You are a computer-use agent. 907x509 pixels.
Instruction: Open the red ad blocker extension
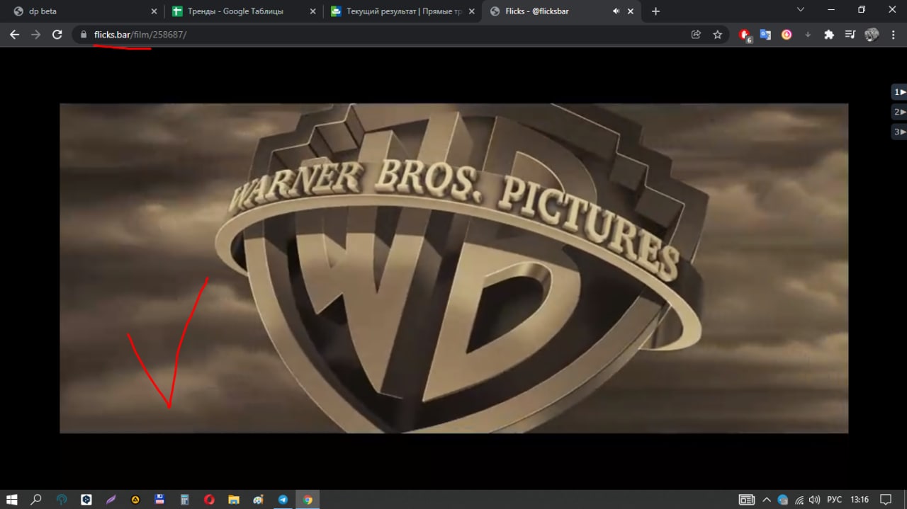[745, 35]
